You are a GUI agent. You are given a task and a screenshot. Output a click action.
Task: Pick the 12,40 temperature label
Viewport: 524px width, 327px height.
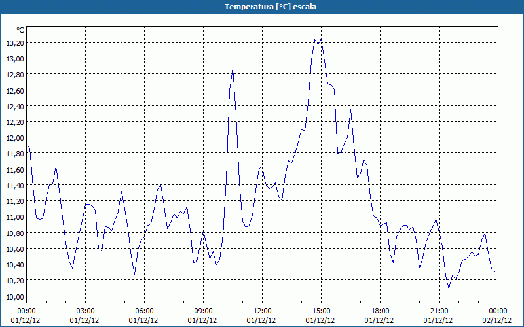(15, 106)
